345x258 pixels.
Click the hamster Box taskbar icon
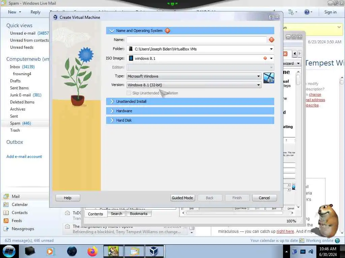pos(113,251)
